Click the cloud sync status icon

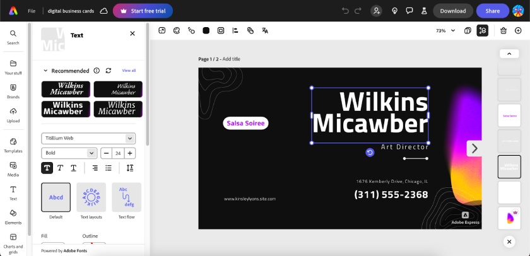click(x=103, y=11)
